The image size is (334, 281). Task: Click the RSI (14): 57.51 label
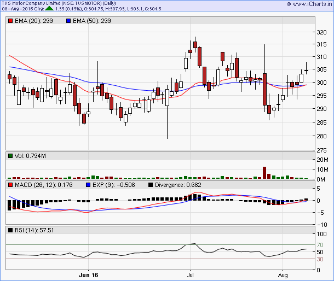click(x=34, y=230)
